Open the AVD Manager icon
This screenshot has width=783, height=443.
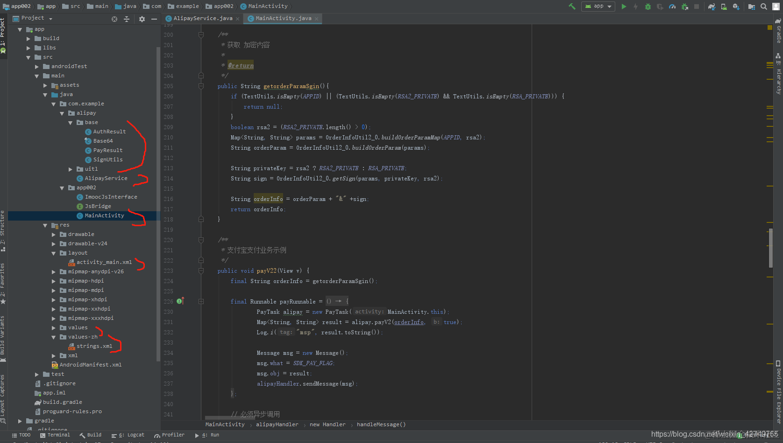724,7
